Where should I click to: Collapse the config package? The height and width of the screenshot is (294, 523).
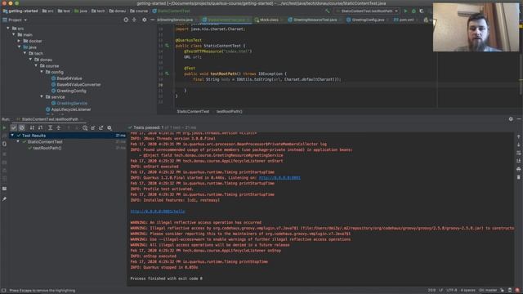point(42,72)
